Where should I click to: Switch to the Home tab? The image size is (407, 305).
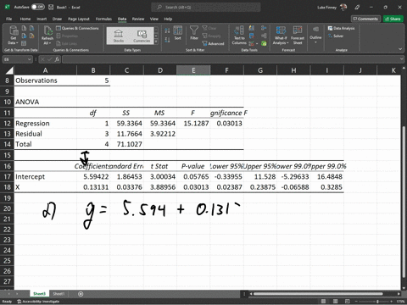(25, 19)
